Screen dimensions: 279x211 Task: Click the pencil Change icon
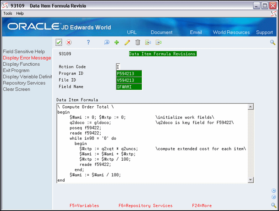tap(127, 43)
